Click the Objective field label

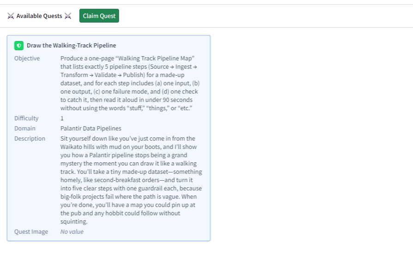(x=27, y=59)
